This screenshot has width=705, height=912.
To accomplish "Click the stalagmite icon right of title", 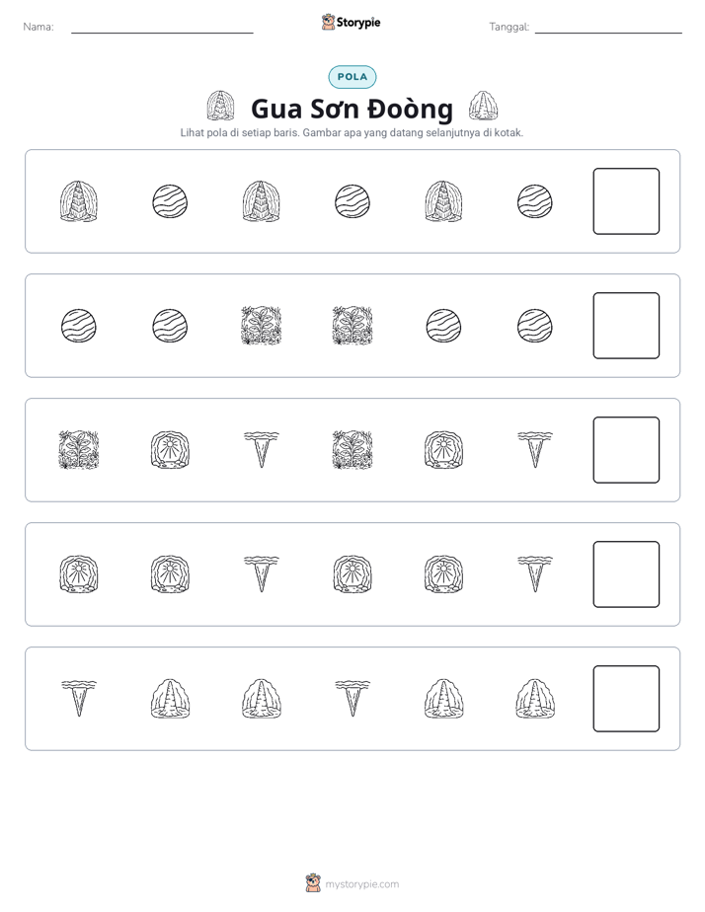I will point(484,106).
